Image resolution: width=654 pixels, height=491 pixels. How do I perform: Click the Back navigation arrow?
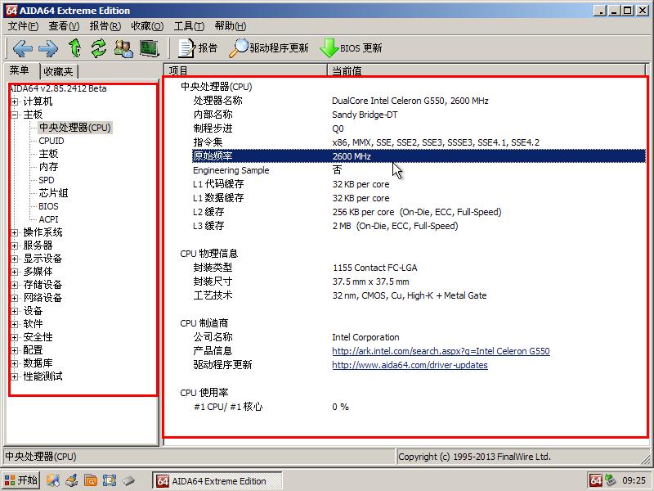point(23,48)
